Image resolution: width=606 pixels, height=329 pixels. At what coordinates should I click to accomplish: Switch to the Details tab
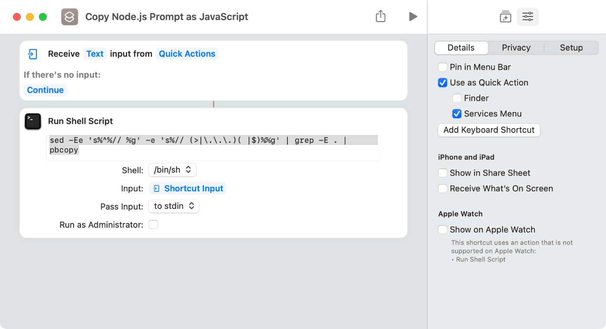[461, 48]
